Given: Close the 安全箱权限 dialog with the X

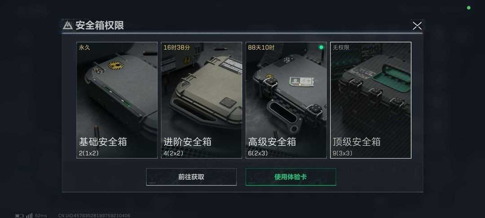Looking at the screenshot, I should pyautogui.click(x=417, y=26).
